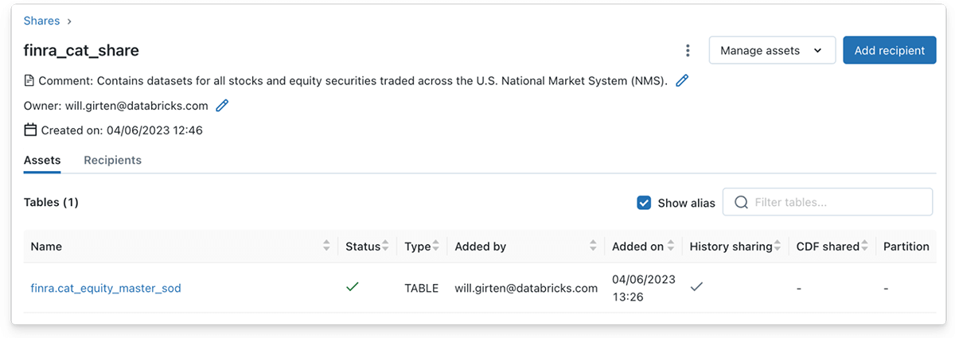Sort tables by Name column arrows
Viewport: 955px width, 338px height.
326,247
